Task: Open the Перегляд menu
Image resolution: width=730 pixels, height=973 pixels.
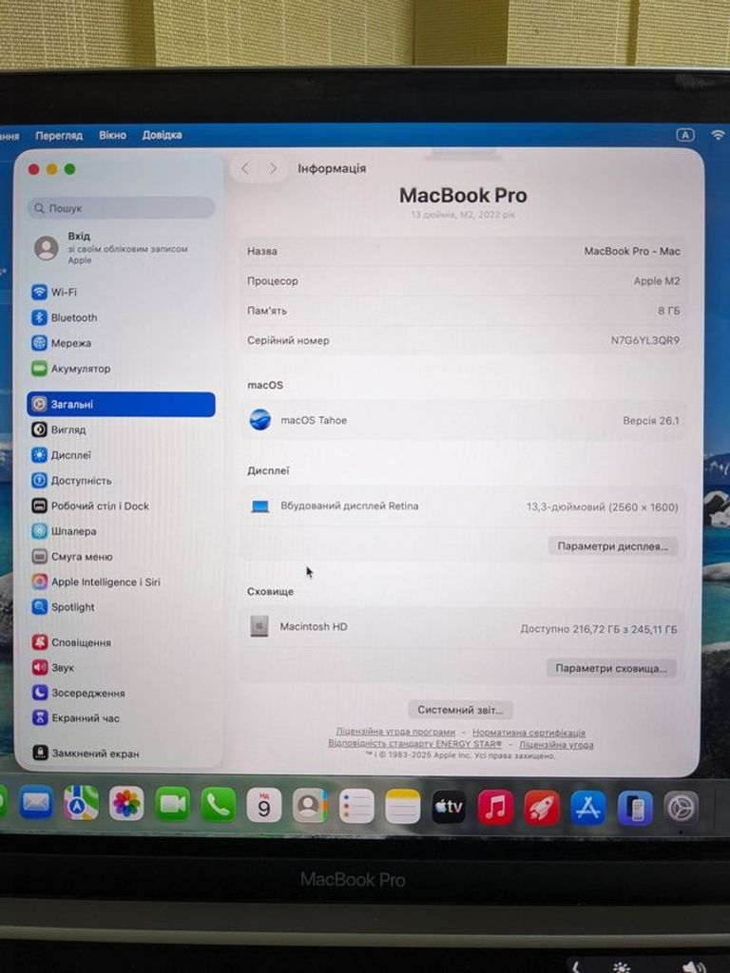Action: click(x=59, y=135)
